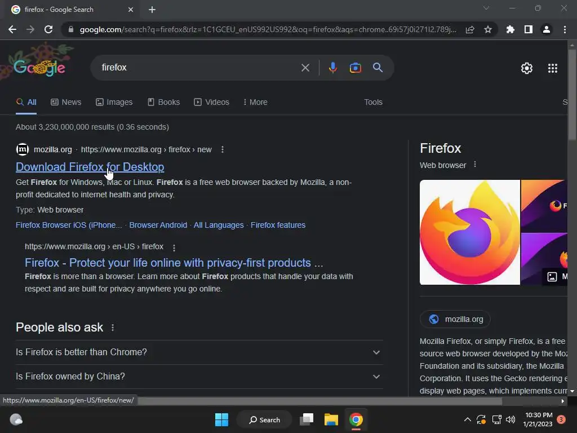577x433 pixels.
Task: Click the horizontal scrollbar right arrow
Action: (563, 401)
